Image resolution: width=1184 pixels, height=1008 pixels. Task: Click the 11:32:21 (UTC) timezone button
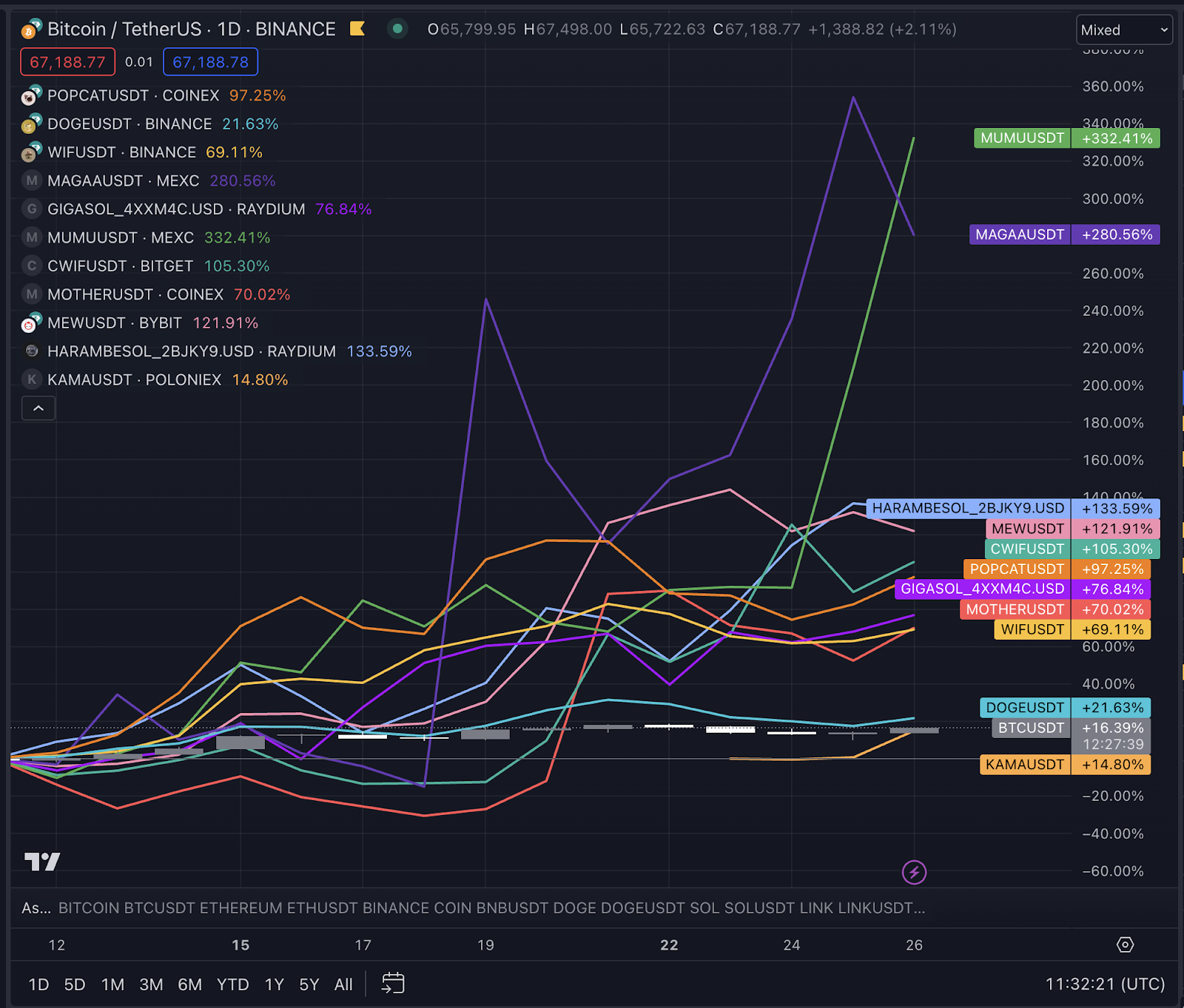(x=1105, y=984)
